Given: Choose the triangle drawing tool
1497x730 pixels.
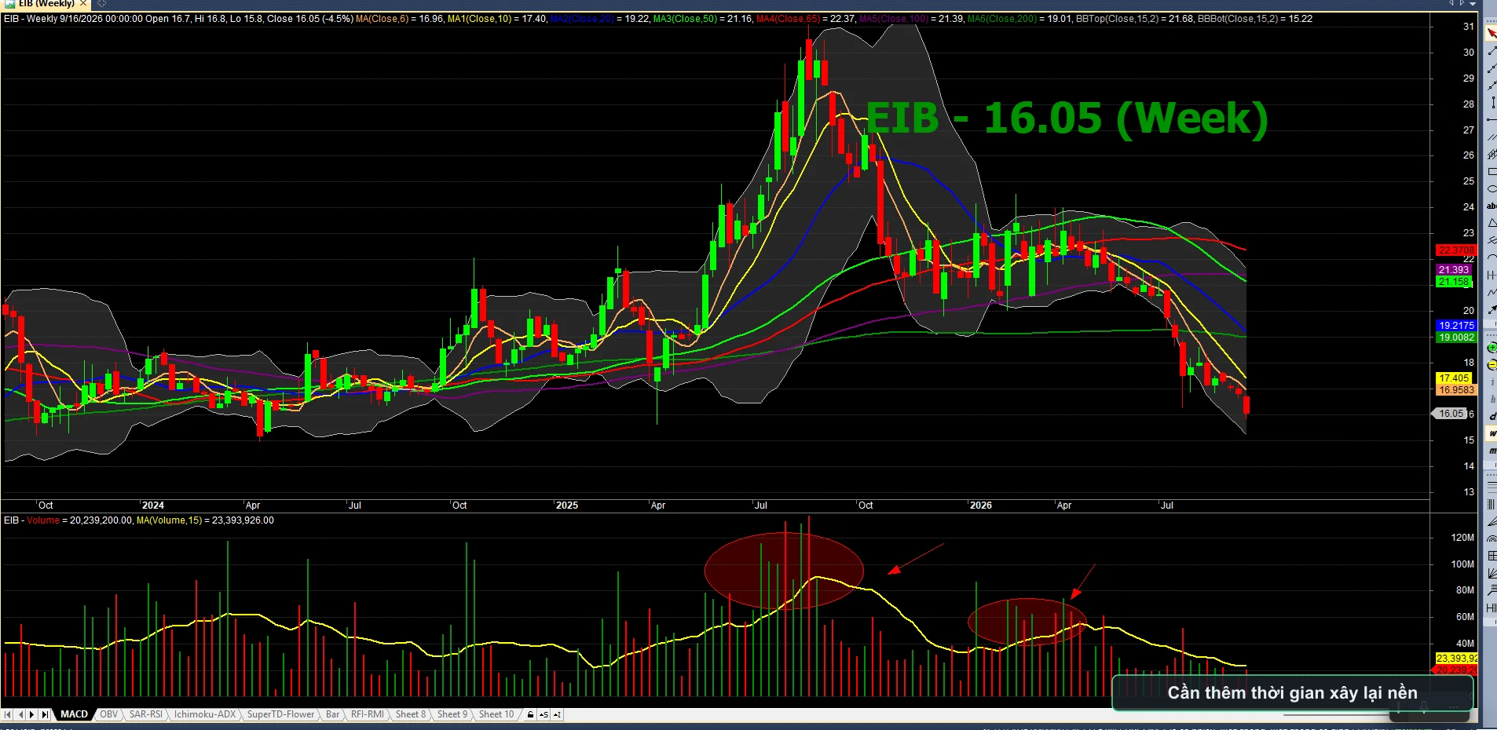Looking at the screenshot, I should (1492, 224).
